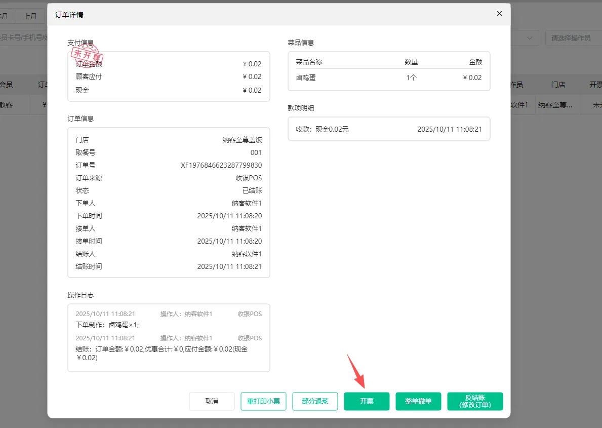Close the 订单详情 dialog with X
This screenshot has height=428, width=602.
click(x=499, y=14)
